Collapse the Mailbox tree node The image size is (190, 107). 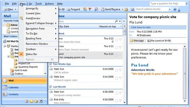pyautogui.click(x=5, y=46)
